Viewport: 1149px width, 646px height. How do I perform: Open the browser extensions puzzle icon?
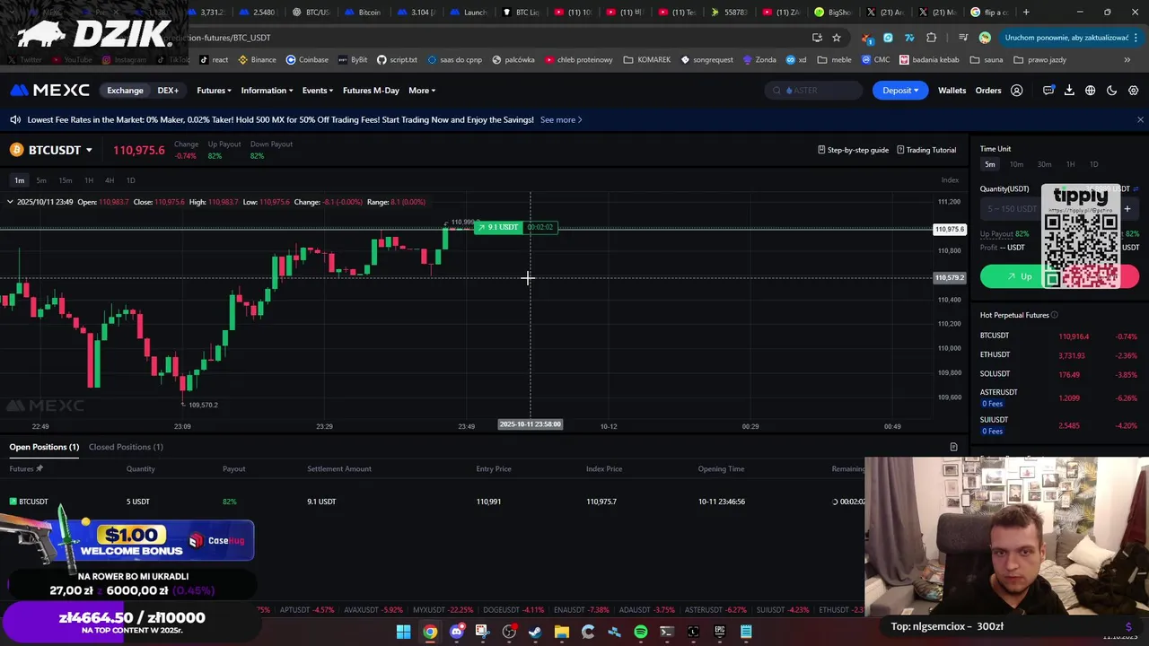pyautogui.click(x=931, y=38)
